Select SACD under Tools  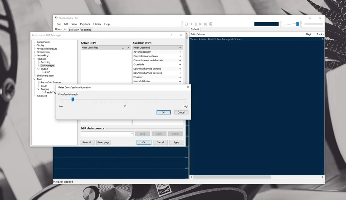[44, 86]
